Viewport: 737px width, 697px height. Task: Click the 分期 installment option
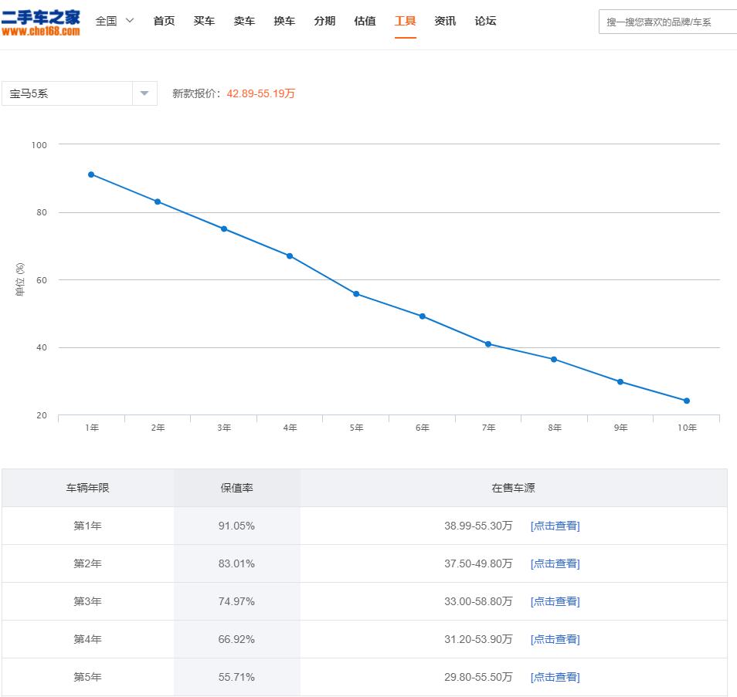(324, 21)
